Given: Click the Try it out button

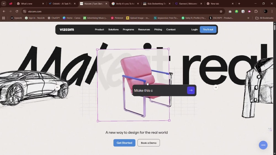Looking at the screenshot, I should click(208, 29).
